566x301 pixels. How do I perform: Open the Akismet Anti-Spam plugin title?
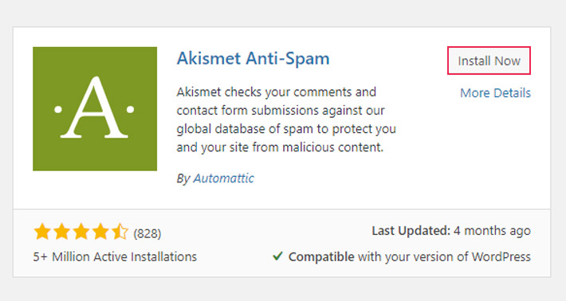(253, 58)
